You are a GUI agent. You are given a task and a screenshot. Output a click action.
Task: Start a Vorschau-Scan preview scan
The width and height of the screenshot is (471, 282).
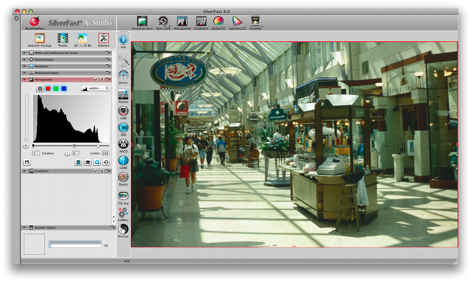click(142, 21)
